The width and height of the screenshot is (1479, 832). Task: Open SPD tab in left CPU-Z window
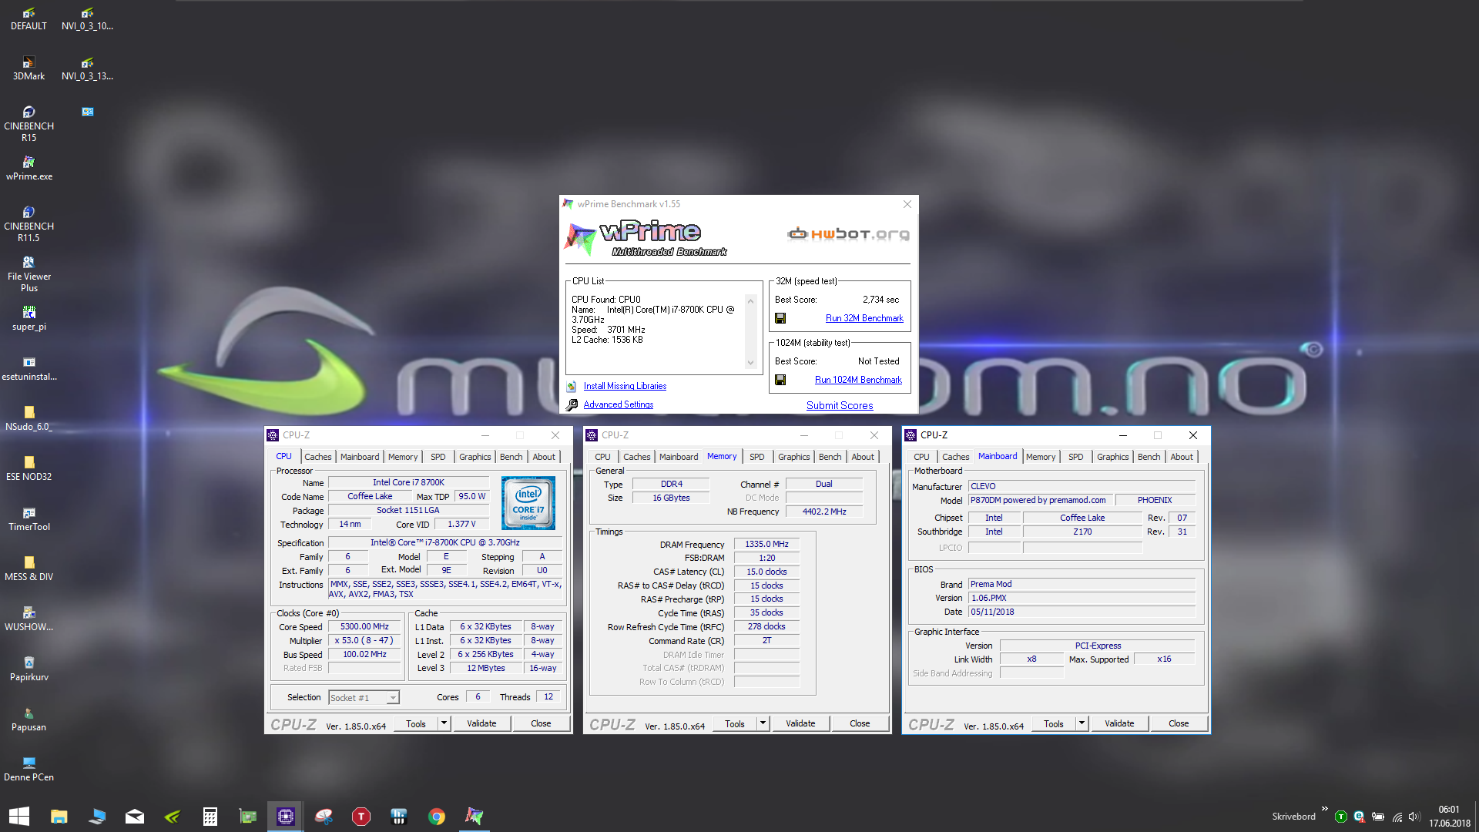[x=438, y=457]
